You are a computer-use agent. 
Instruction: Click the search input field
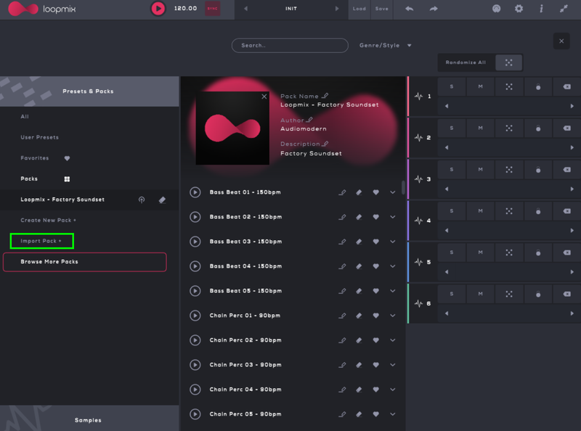pos(290,45)
